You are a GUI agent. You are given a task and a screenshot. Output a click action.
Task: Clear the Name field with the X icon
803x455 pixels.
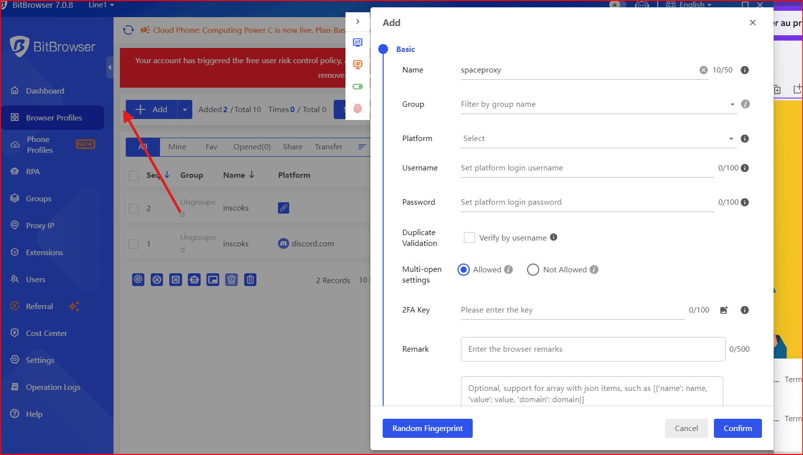pyautogui.click(x=703, y=70)
